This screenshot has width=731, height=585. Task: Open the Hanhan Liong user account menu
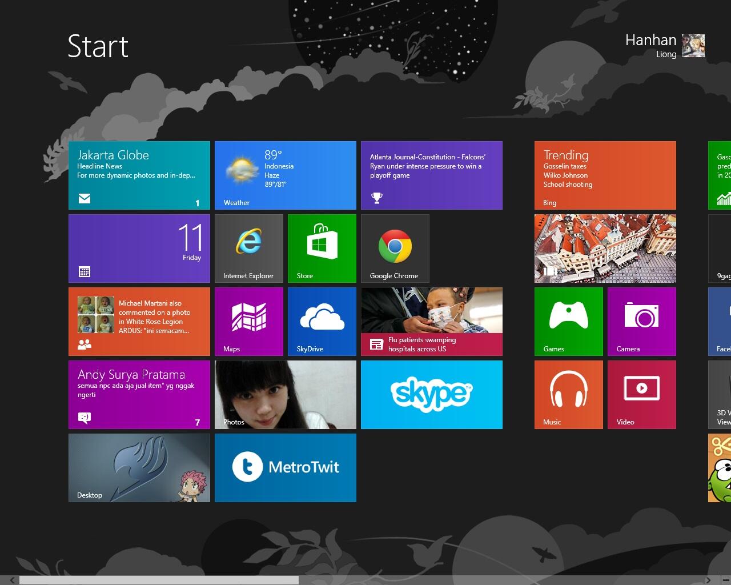(x=665, y=46)
